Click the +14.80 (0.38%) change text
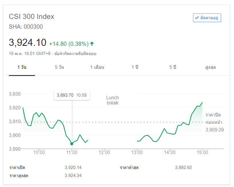The height and width of the screenshot is (187, 234). point(69,44)
